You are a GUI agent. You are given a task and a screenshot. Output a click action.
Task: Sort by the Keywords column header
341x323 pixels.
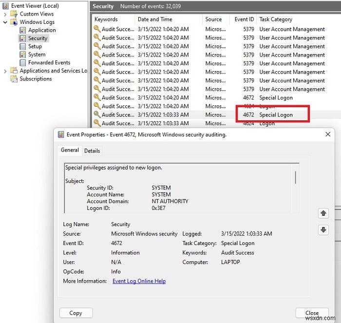click(x=113, y=19)
